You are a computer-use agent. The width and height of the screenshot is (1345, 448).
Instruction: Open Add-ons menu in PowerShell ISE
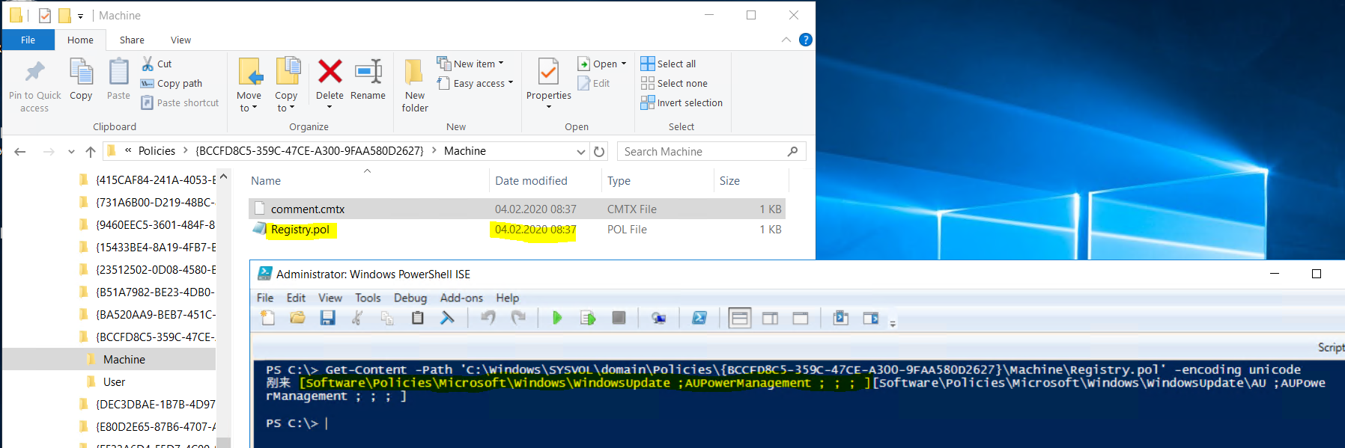[461, 298]
